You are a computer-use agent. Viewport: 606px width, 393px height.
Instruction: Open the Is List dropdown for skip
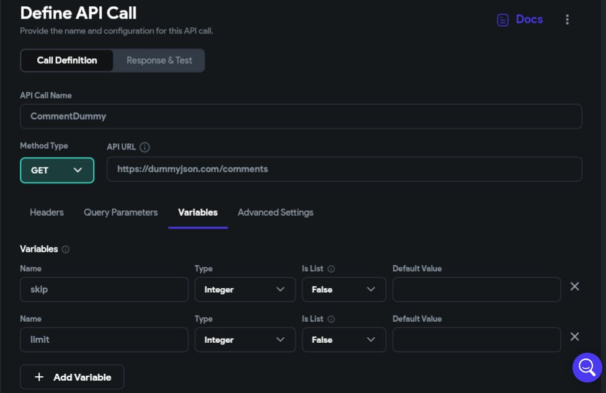tap(344, 289)
